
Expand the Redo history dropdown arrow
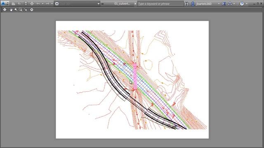coord(52,4)
